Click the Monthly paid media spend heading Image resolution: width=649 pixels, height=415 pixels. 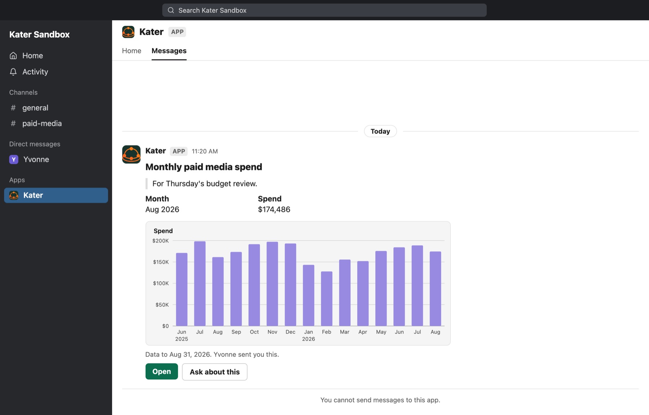click(204, 167)
